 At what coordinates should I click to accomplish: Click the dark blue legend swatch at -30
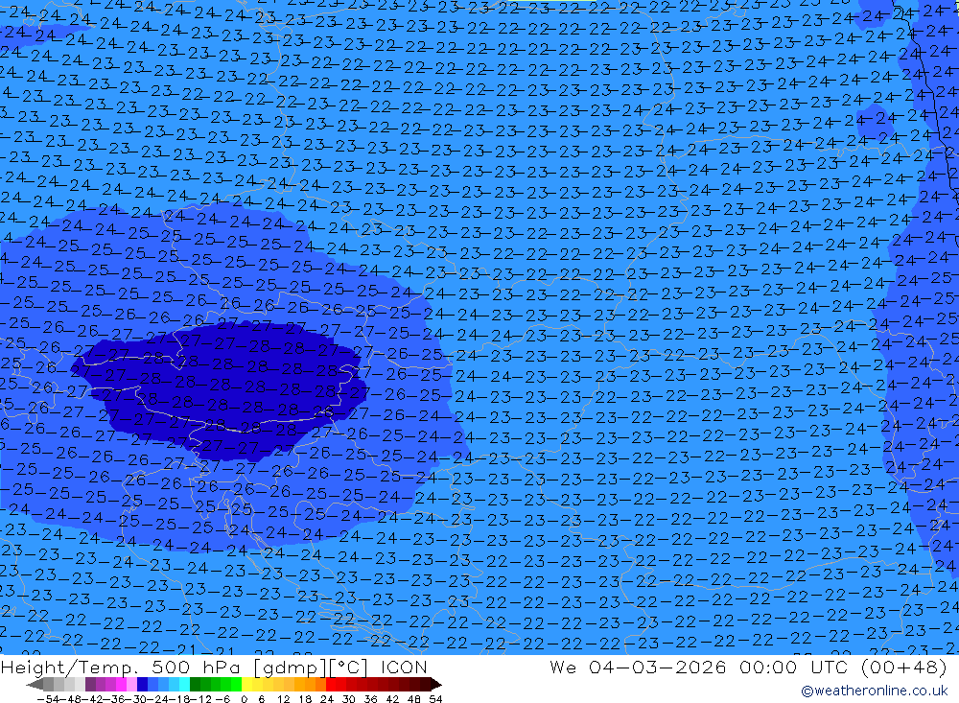(142, 684)
